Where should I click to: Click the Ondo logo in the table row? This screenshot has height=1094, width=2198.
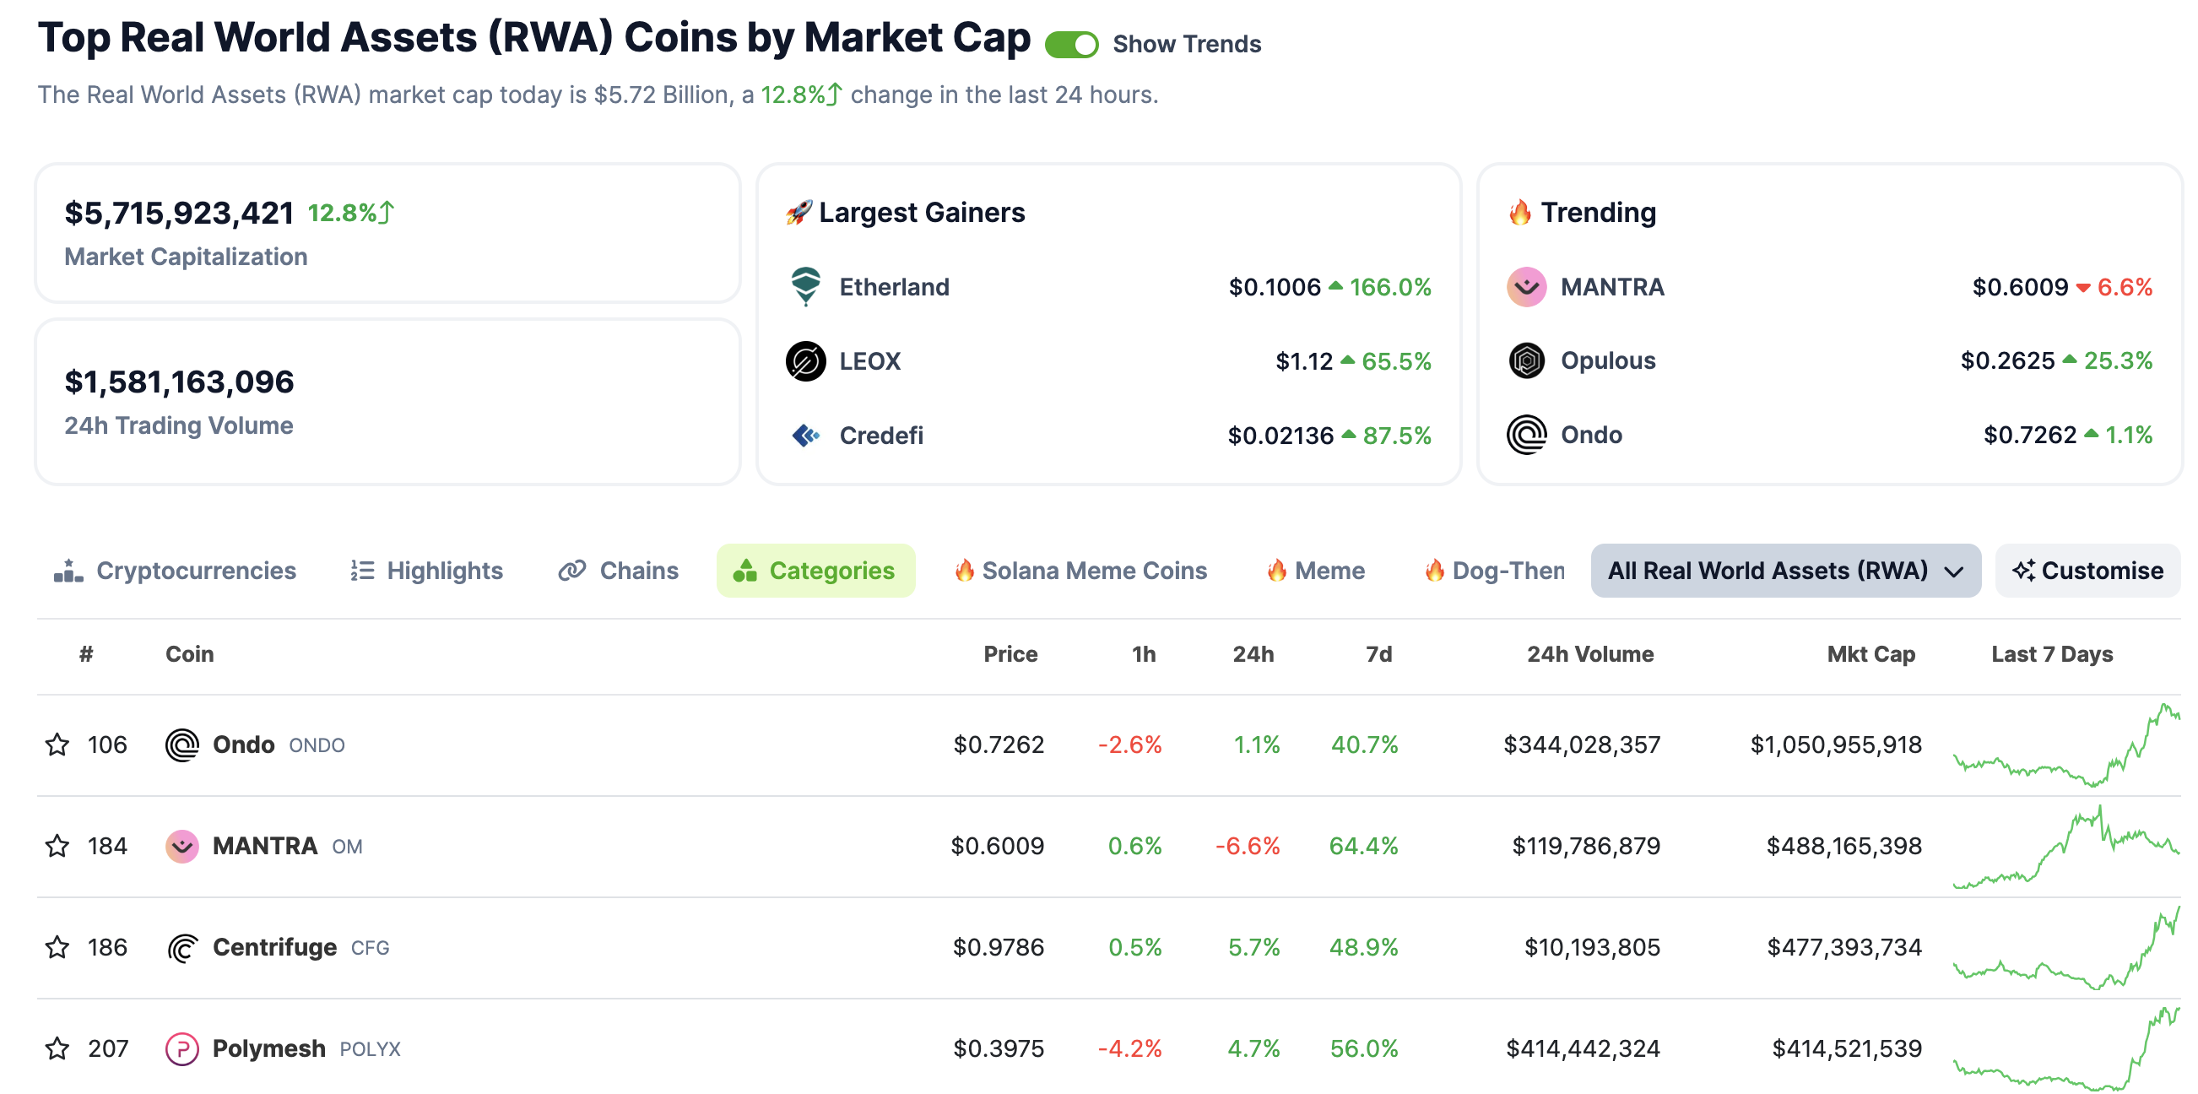pyautogui.click(x=181, y=745)
